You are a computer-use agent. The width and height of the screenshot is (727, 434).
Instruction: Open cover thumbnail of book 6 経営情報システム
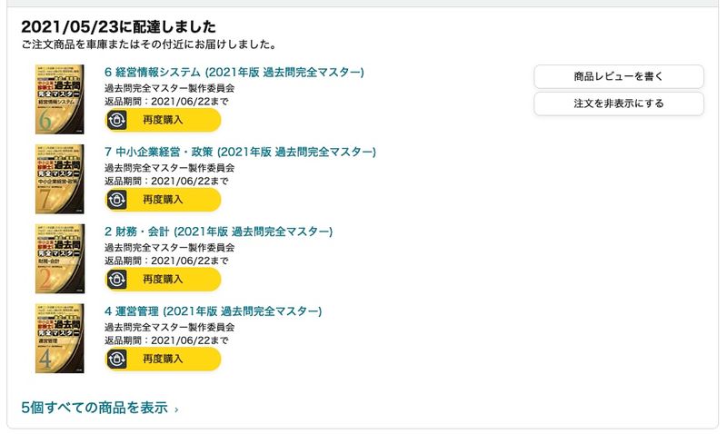click(x=60, y=99)
